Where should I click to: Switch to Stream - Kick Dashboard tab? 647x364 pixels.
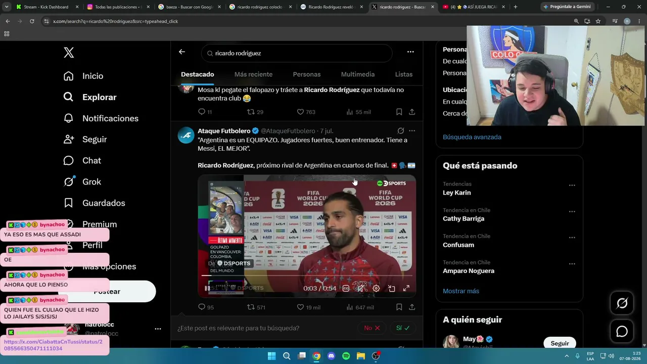48,7
